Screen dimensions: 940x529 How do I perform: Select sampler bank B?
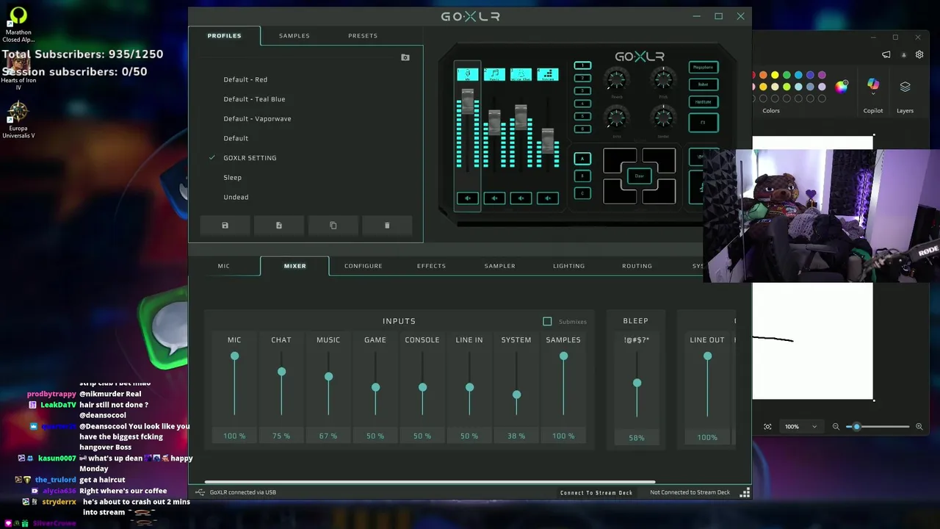click(x=582, y=176)
